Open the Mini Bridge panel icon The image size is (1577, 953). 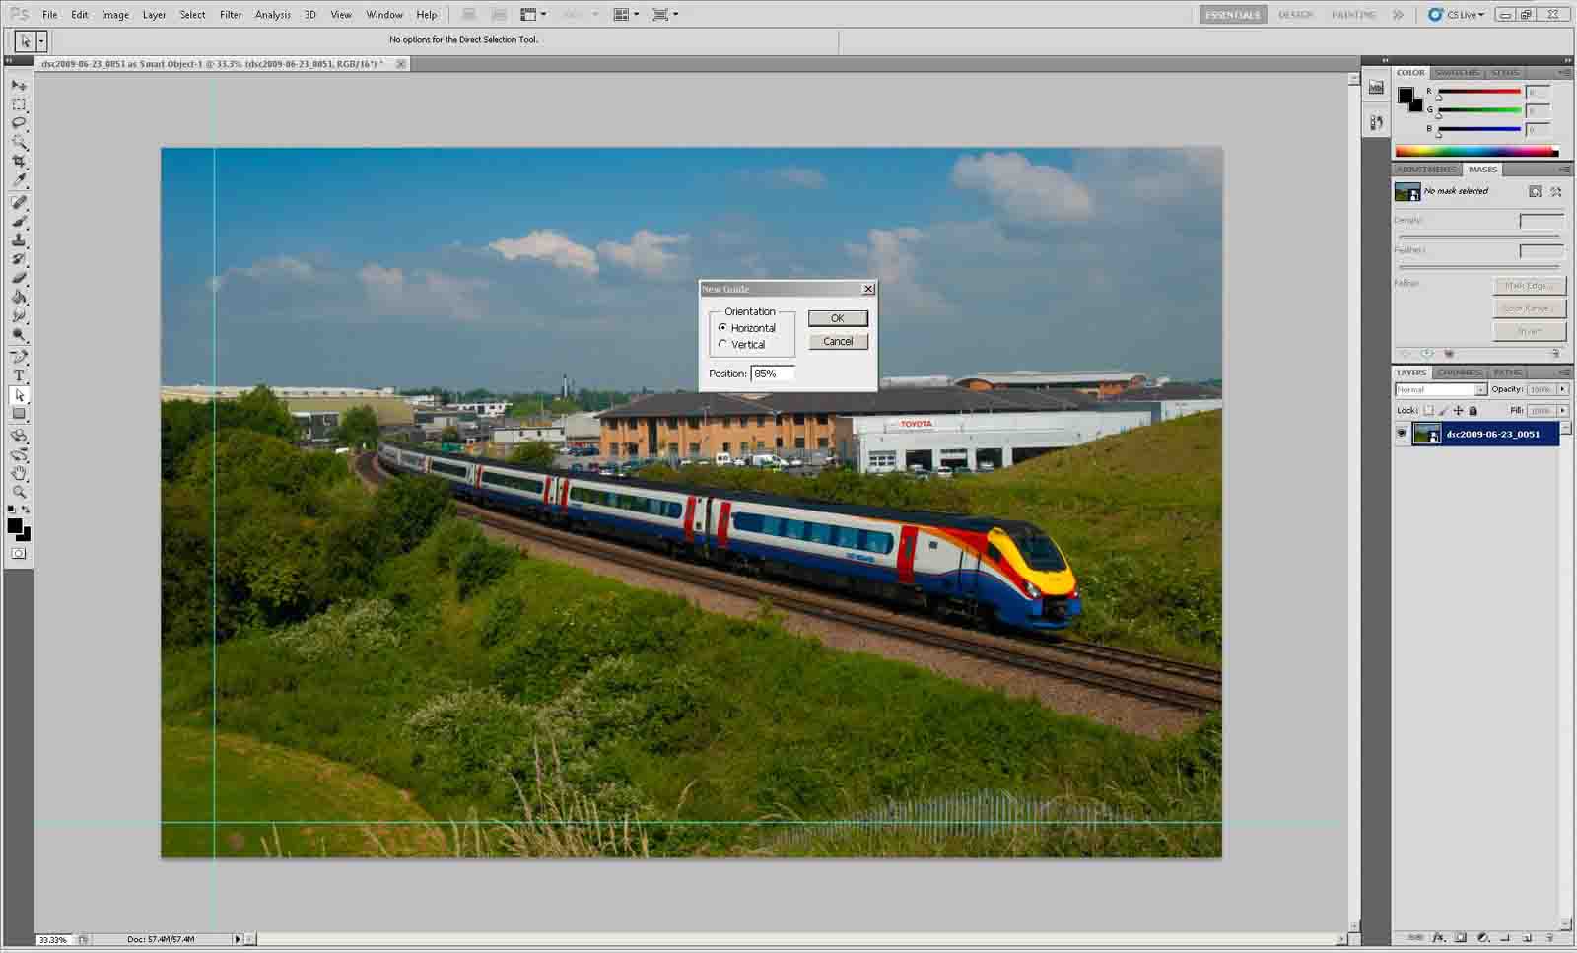(x=1376, y=88)
